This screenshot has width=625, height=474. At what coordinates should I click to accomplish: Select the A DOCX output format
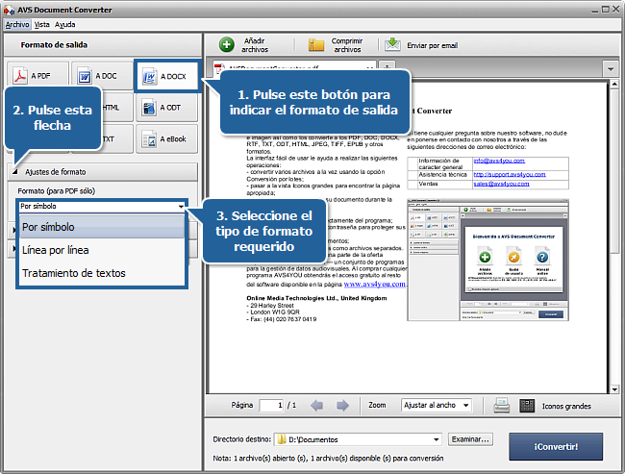pos(166,76)
